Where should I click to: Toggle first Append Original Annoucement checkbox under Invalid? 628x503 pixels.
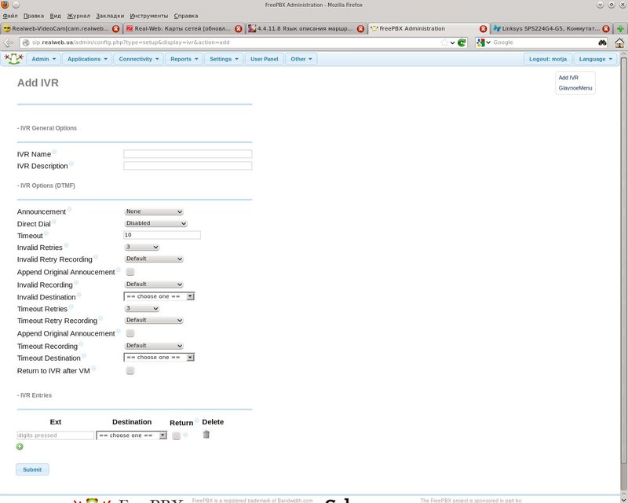pos(130,272)
